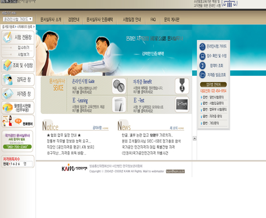Screen dimensions: 266x218
Task: Click the 자격증 발급조회 text link
Action: pyautogui.click(x=217, y=75)
